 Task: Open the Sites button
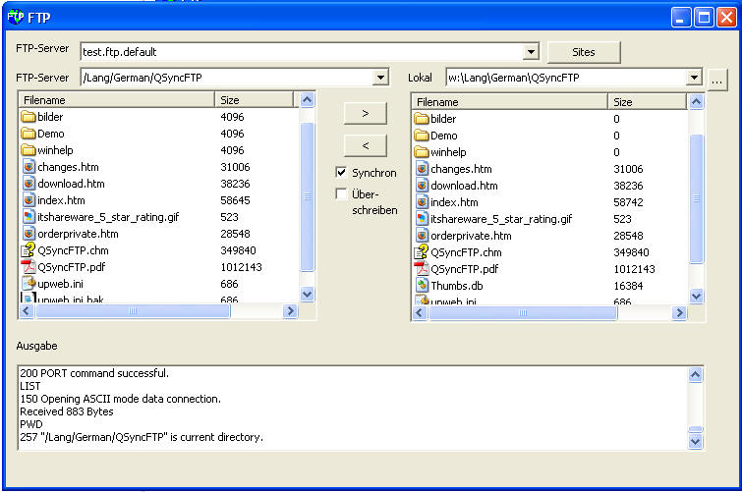584,52
